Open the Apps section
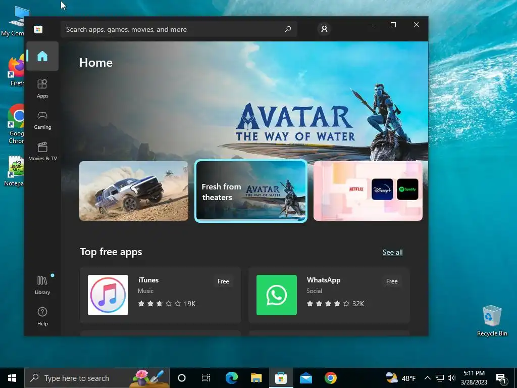Image resolution: width=517 pixels, height=388 pixels. click(x=42, y=88)
